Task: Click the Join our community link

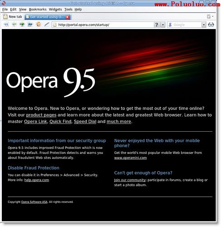Action: 130,180
